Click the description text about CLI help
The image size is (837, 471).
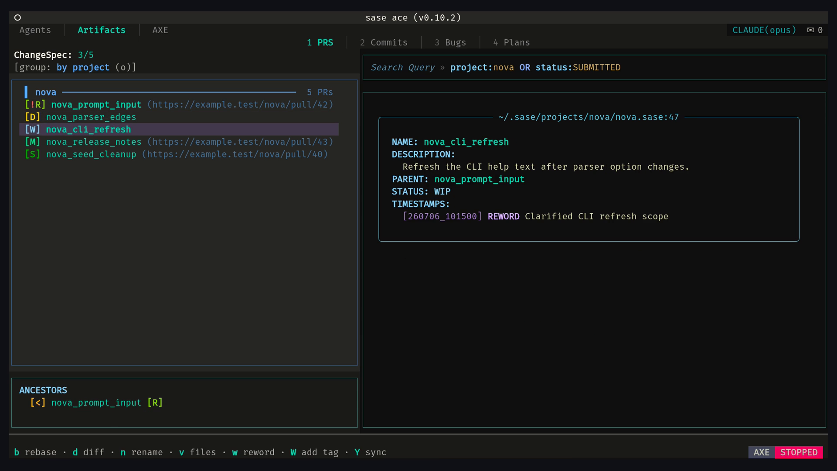coord(546,167)
